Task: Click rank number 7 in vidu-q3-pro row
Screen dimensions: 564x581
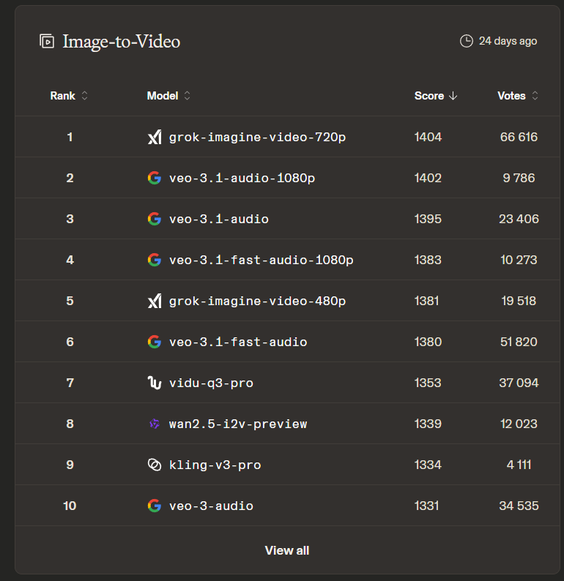Action: point(70,383)
